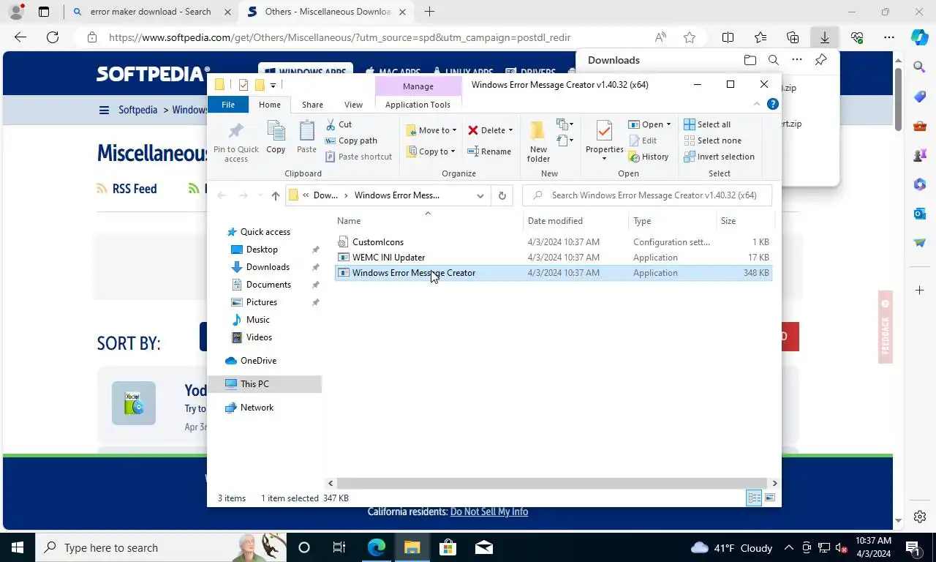Select Downloads in navigation pane
Image resolution: width=936 pixels, height=562 pixels.
click(x=268, y=267)
